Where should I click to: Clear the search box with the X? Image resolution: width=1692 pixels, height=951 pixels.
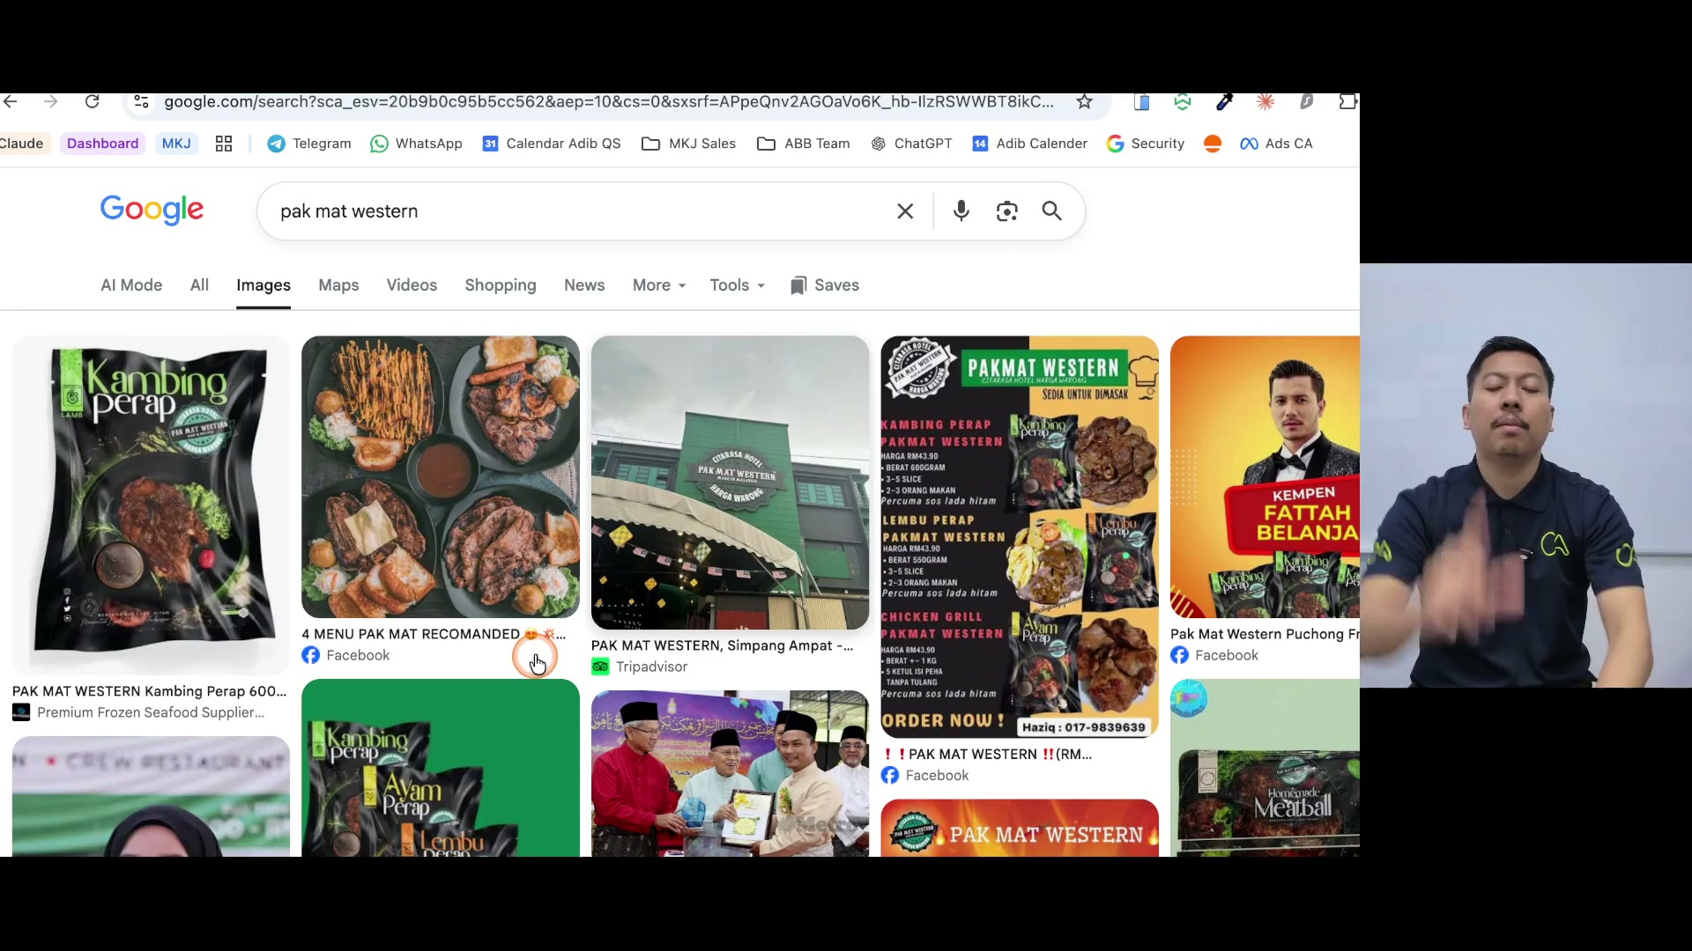click(905, 211)
